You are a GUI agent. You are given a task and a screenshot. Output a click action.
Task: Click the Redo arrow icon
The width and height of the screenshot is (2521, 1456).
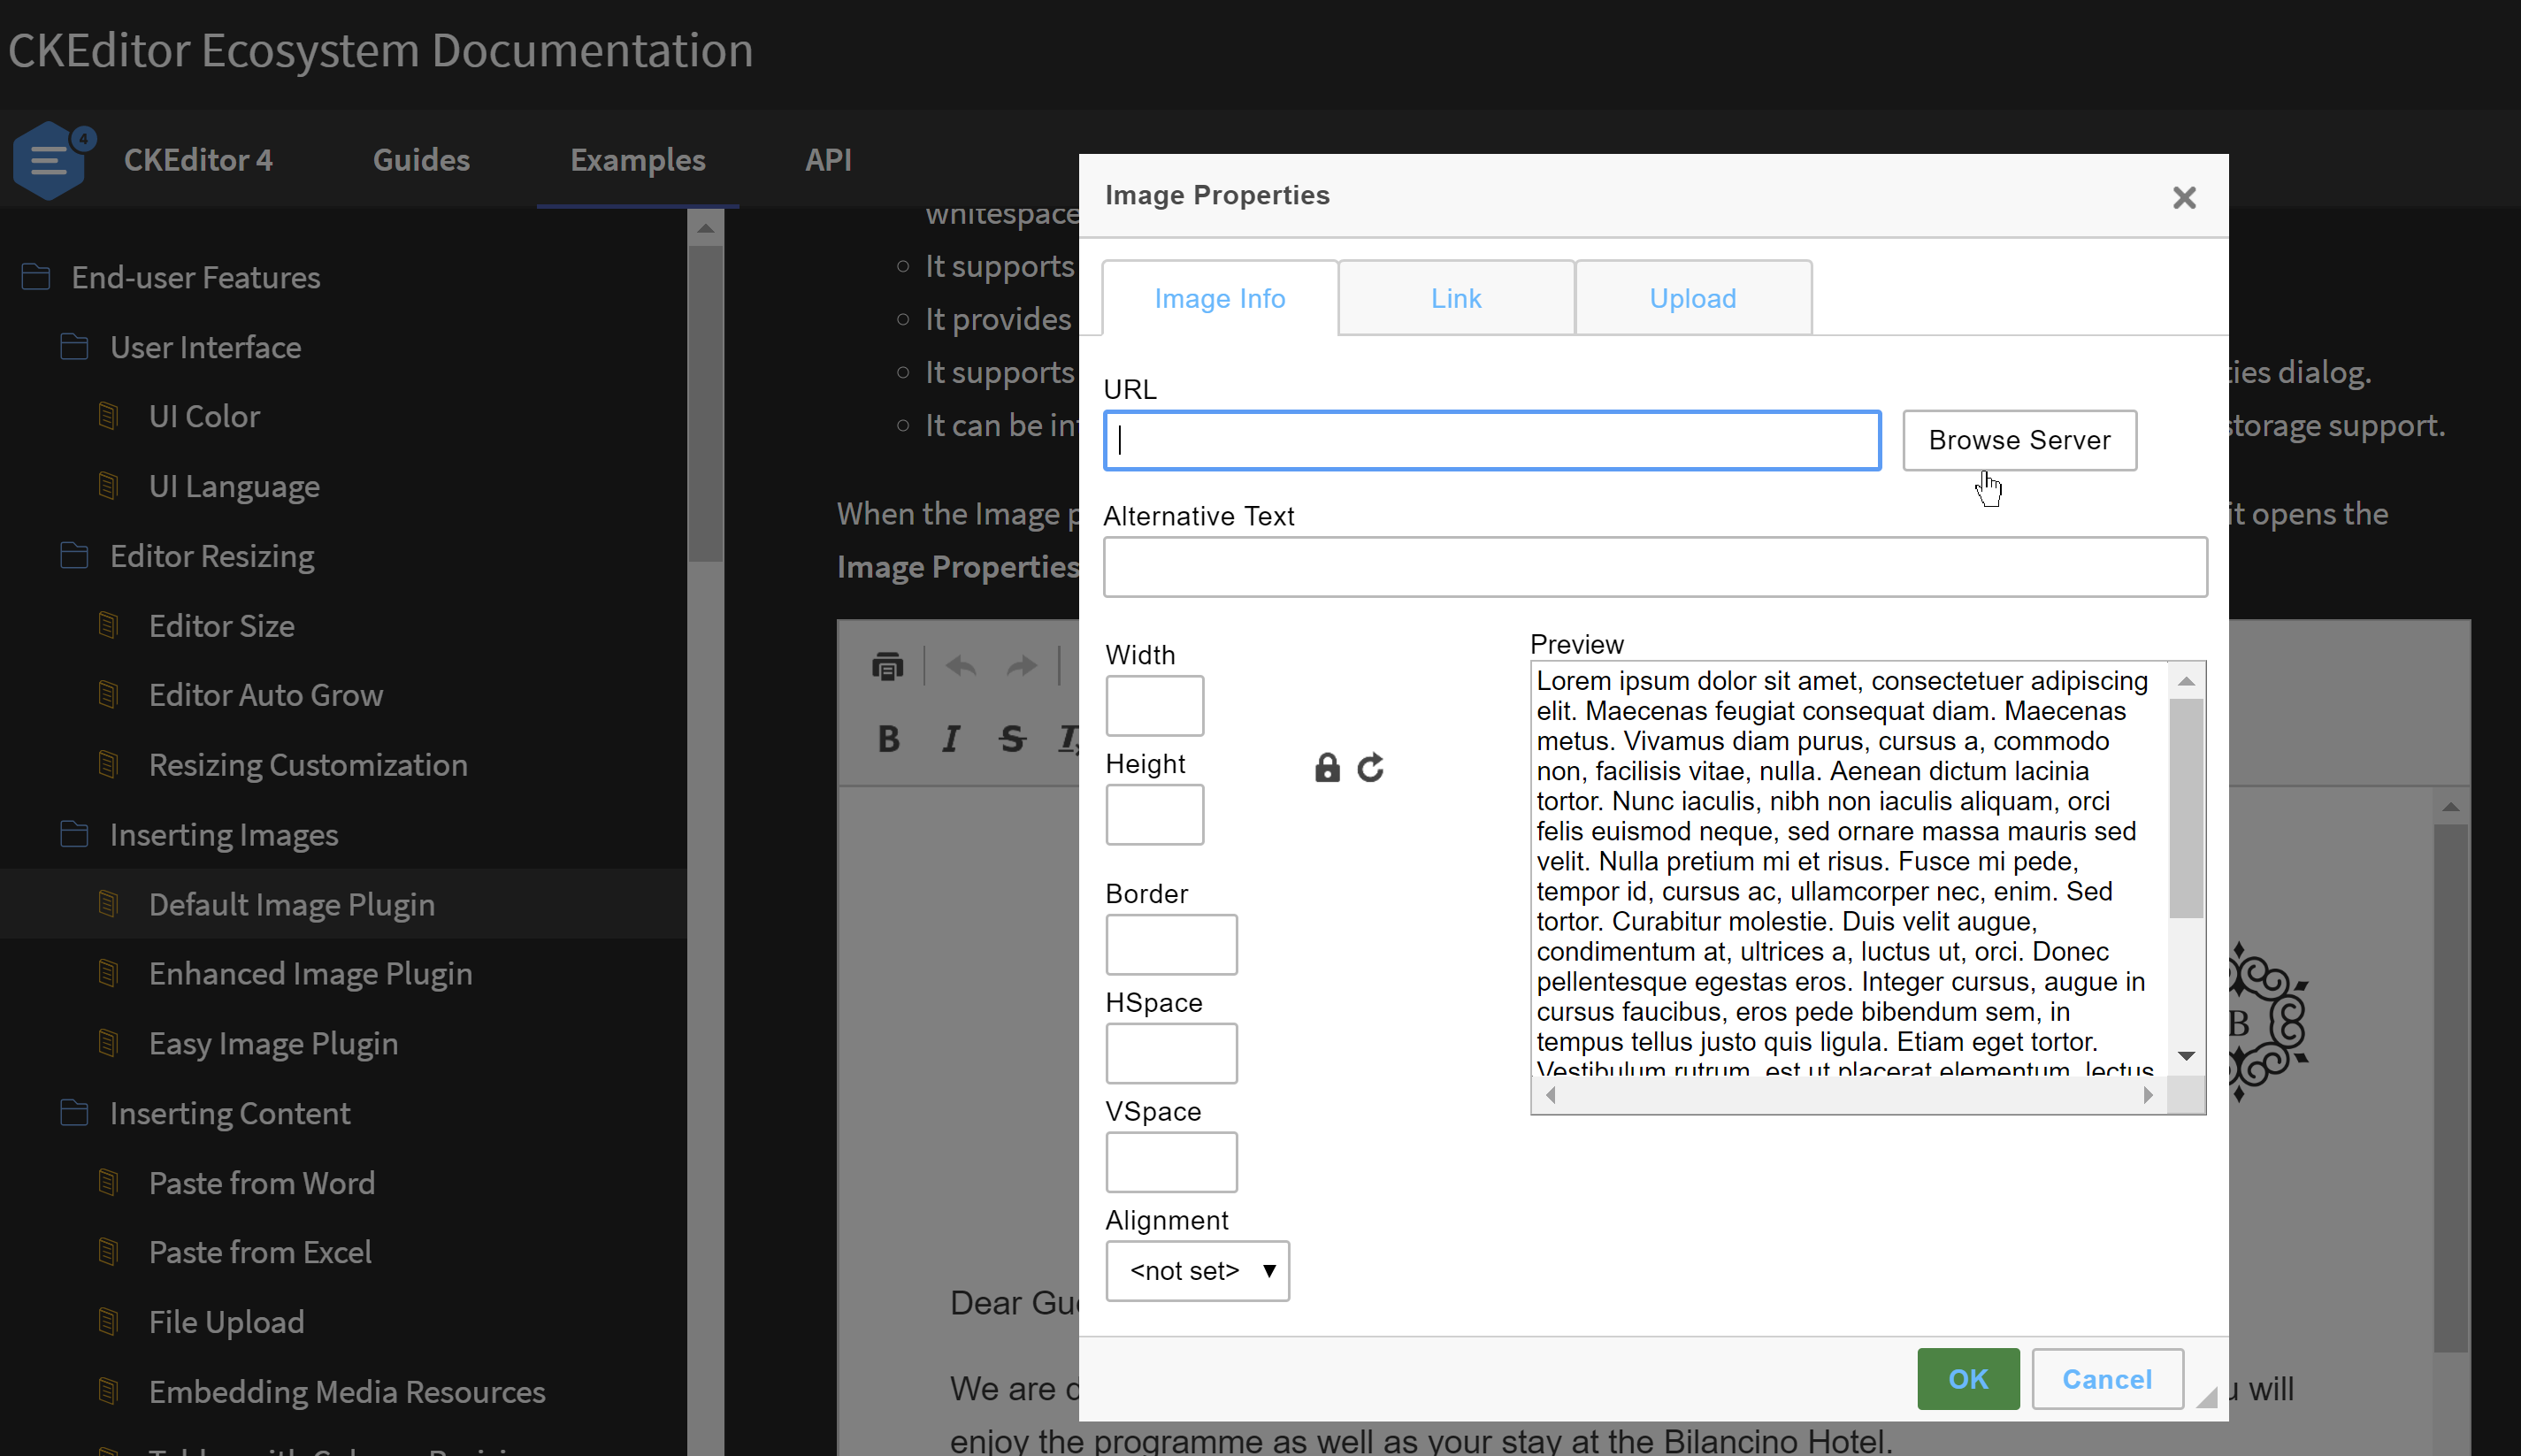click(1021, 665)
